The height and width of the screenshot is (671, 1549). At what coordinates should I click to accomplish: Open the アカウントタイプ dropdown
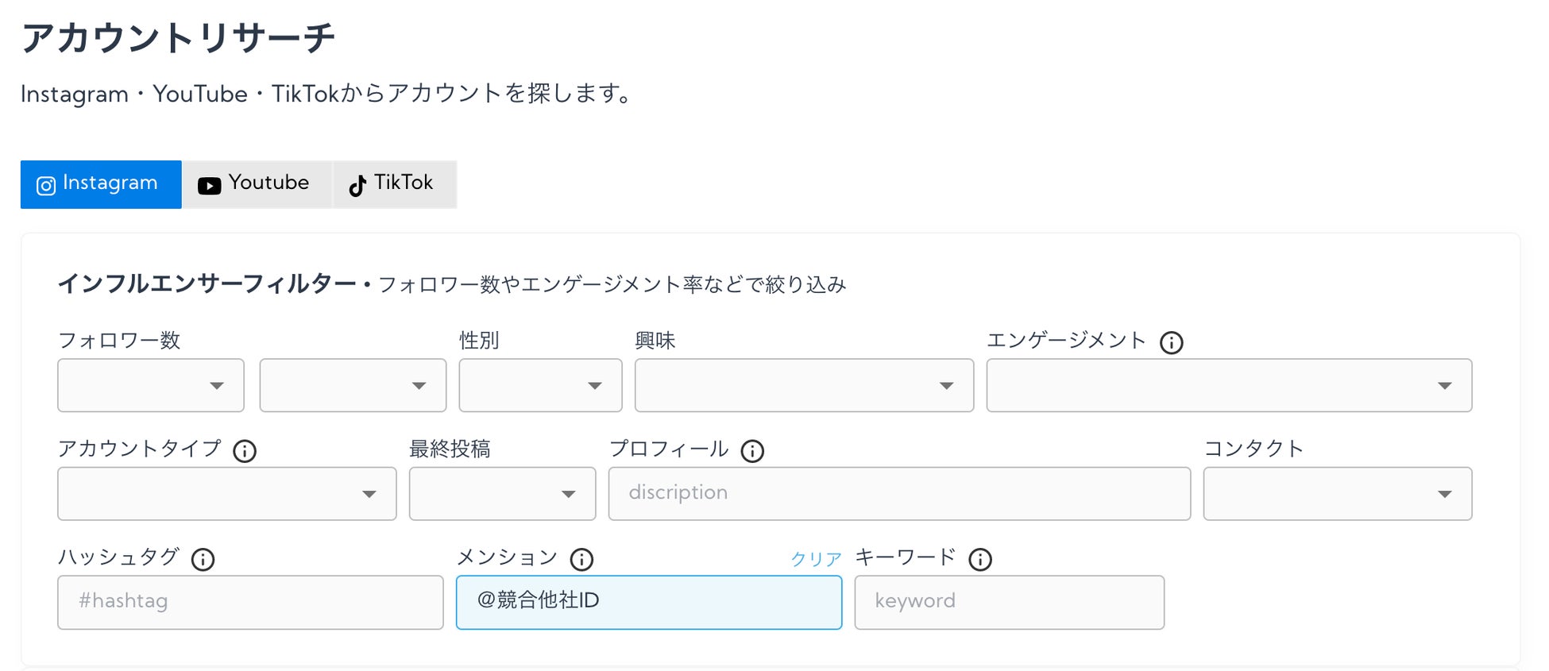[x=226, y=494]
